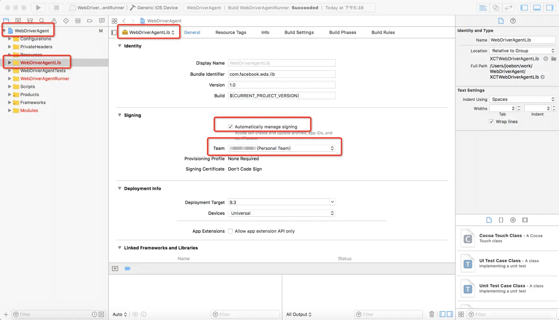Image resolution: width=559 pixels, height=320 pixels.
Task: Open the Object library
Action: coord(513,220)
